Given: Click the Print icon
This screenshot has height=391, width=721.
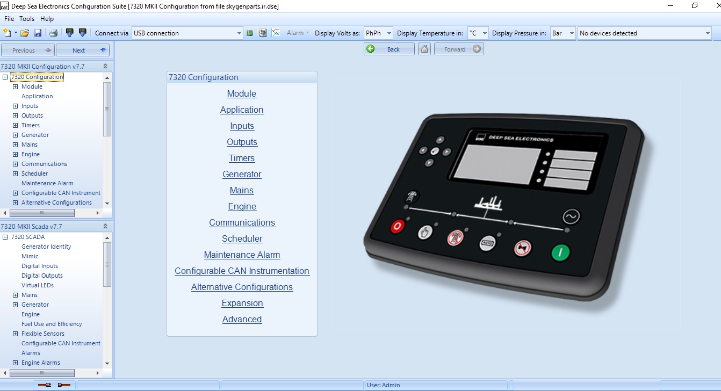Looking at the screenshot, I should pos(53,33).
